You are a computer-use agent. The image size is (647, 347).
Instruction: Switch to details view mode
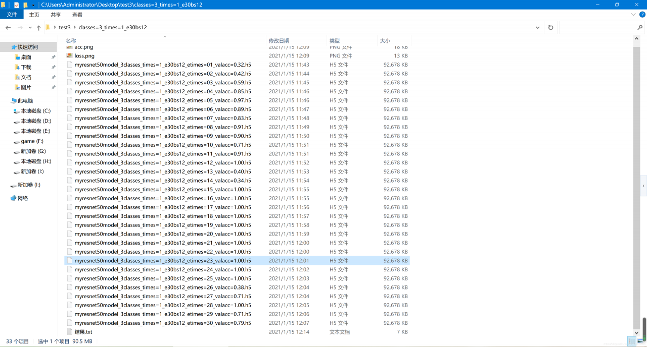click(x=631, y=342)
